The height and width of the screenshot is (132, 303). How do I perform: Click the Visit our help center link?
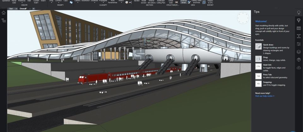click(x=266, y=96)
